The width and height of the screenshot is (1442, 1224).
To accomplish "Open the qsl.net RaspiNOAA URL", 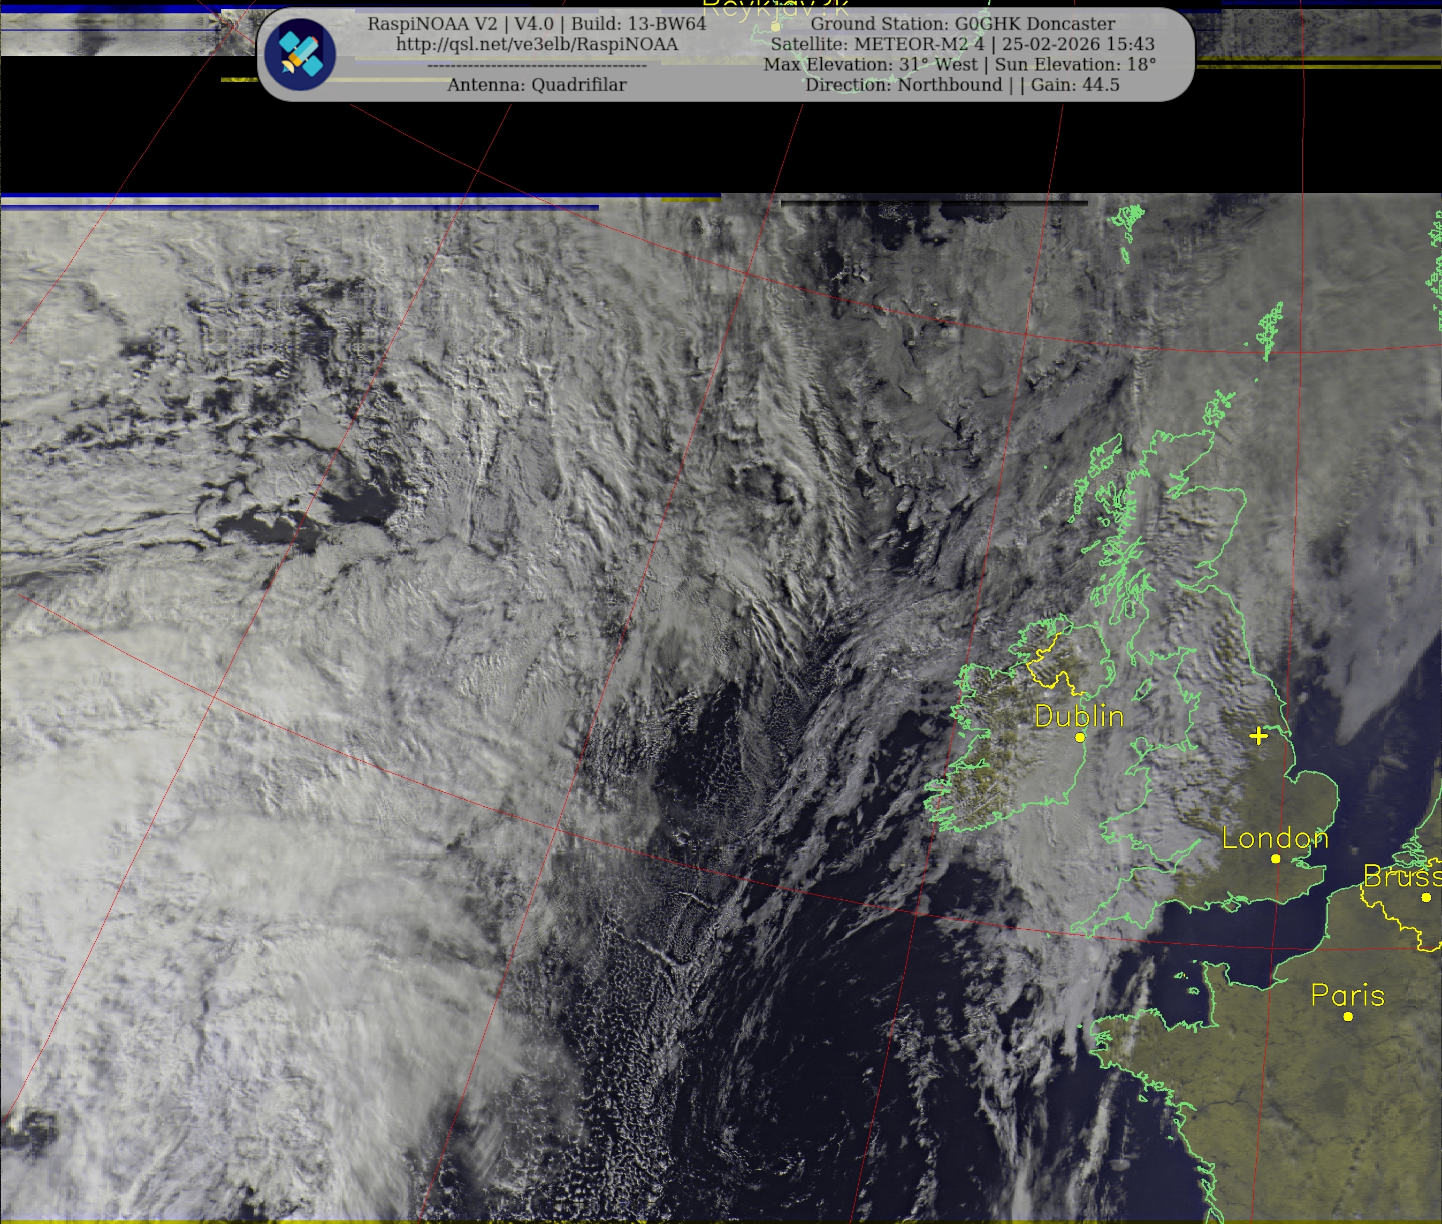I will coord(537,44).
